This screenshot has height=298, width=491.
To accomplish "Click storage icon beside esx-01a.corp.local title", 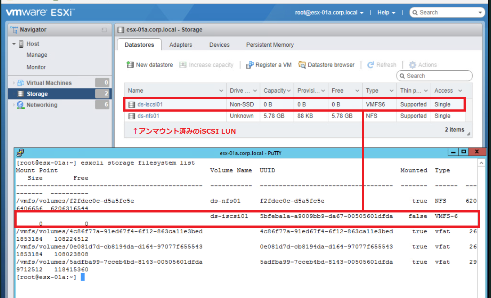I will [x=121, y=30].
